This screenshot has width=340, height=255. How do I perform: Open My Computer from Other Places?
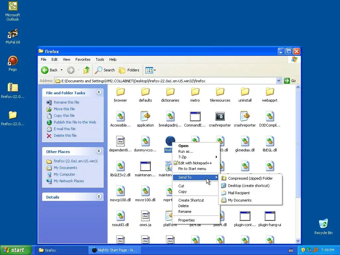click(x=64, y=174)
